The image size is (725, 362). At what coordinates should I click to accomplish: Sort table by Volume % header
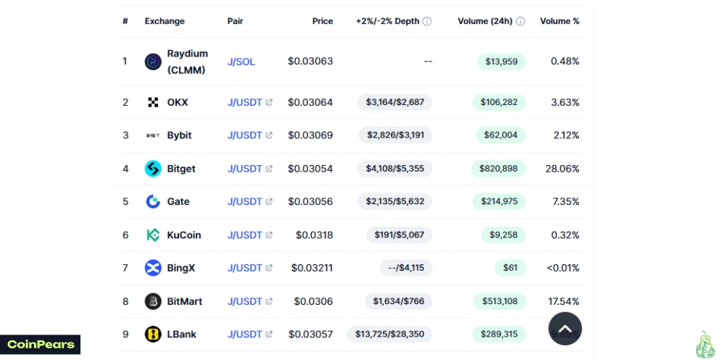click(559, 22)
